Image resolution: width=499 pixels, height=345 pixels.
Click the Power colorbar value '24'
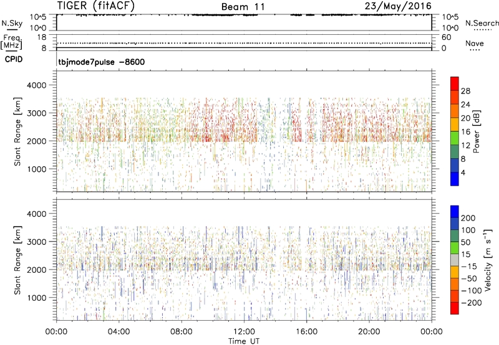[x=465, y=105]
